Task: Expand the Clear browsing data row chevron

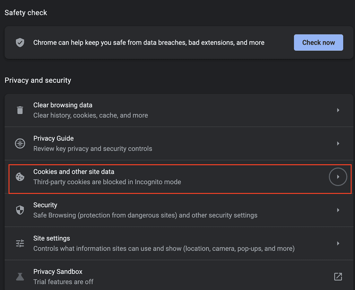Action: click(338, 110)
